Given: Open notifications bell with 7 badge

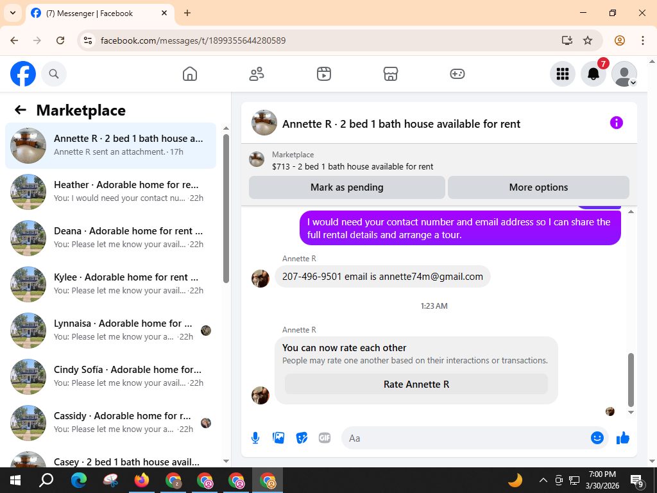Looking at the screenshot, I should point(593,74).
